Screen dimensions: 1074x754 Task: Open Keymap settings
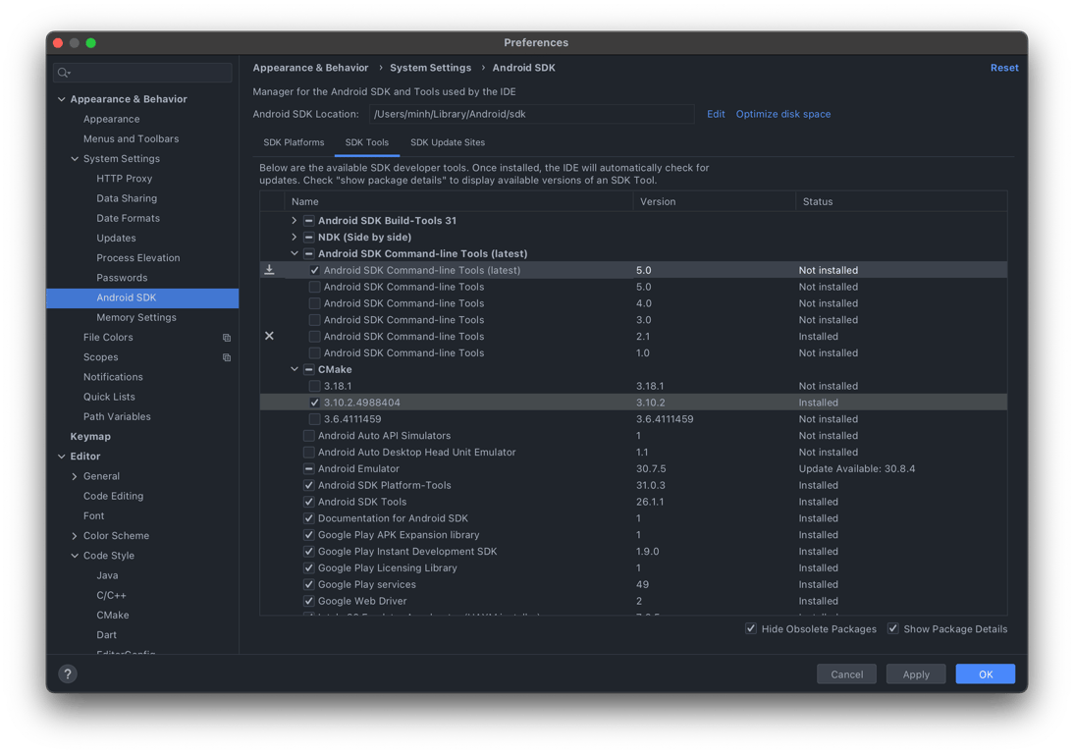pos(89,437)
